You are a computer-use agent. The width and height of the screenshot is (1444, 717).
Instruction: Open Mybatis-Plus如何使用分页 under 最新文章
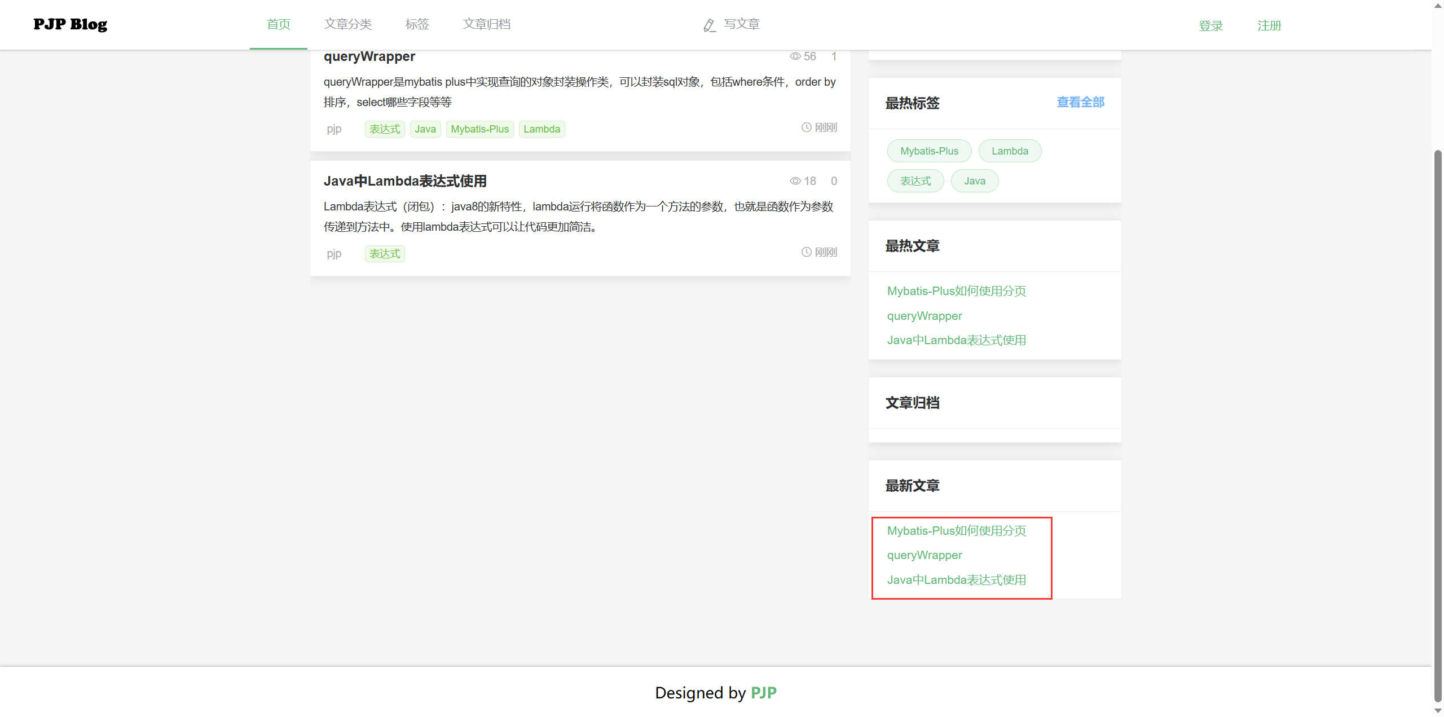[x=956, y=531]
